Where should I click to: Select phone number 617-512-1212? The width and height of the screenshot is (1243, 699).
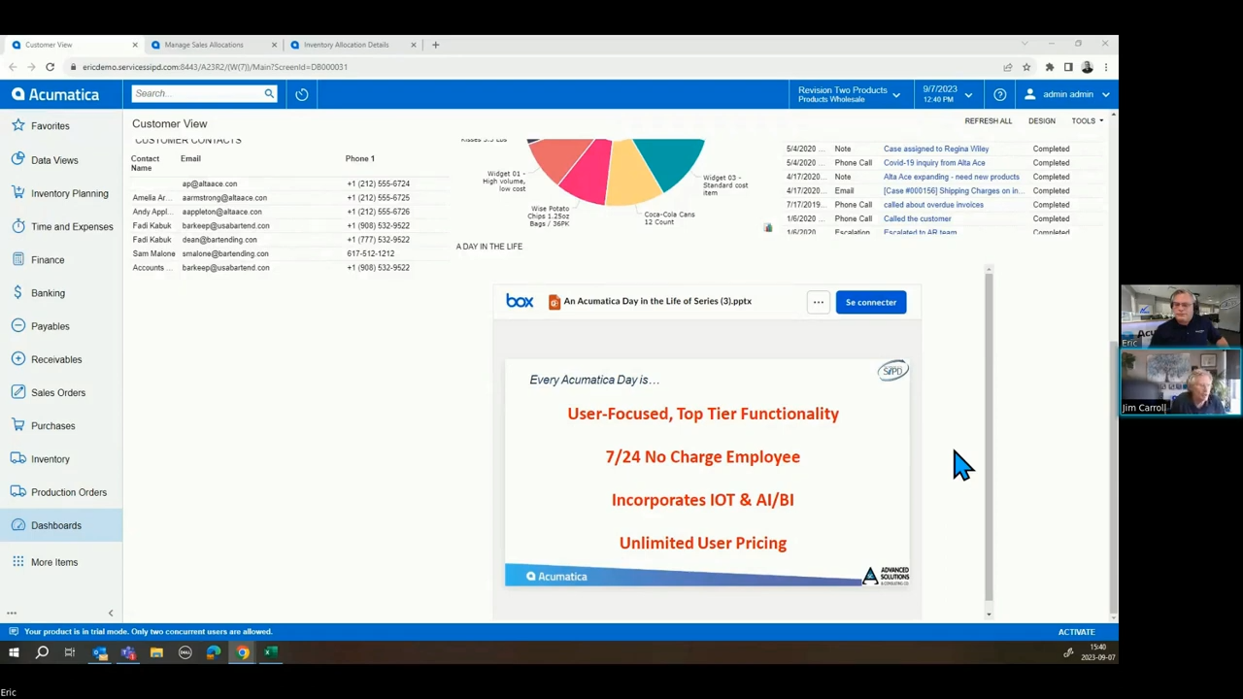point(370,253)
